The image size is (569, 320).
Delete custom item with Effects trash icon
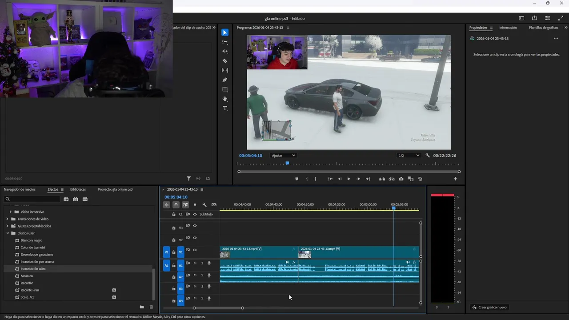[x=151, y=307]
